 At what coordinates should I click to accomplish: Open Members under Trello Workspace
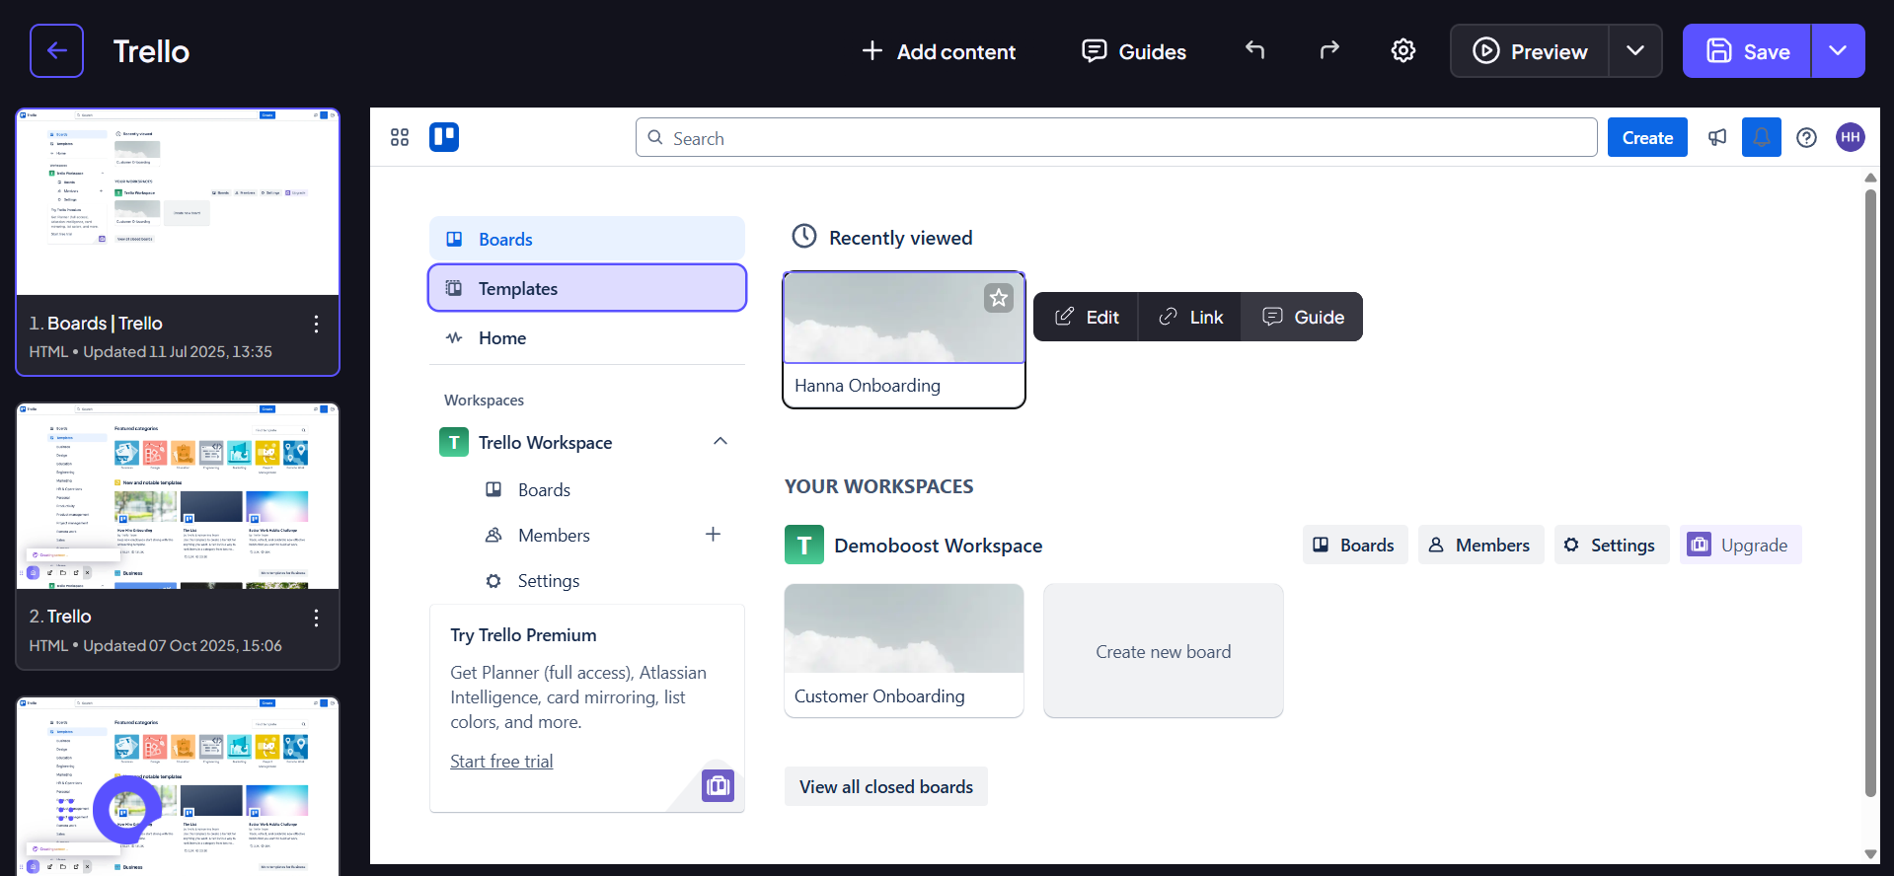click(x=554, y=535)
